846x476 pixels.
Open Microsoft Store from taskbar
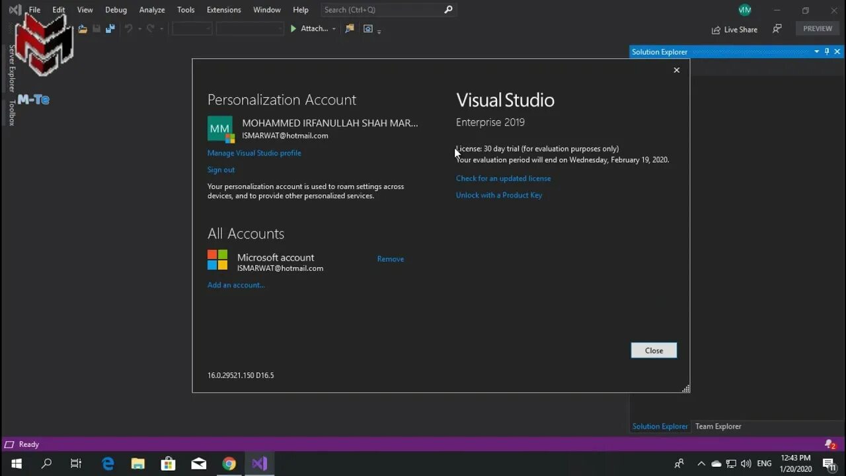(168, 463)
